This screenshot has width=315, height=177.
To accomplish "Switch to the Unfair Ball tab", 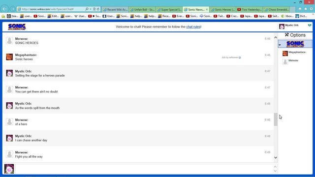I will [142, 9].
